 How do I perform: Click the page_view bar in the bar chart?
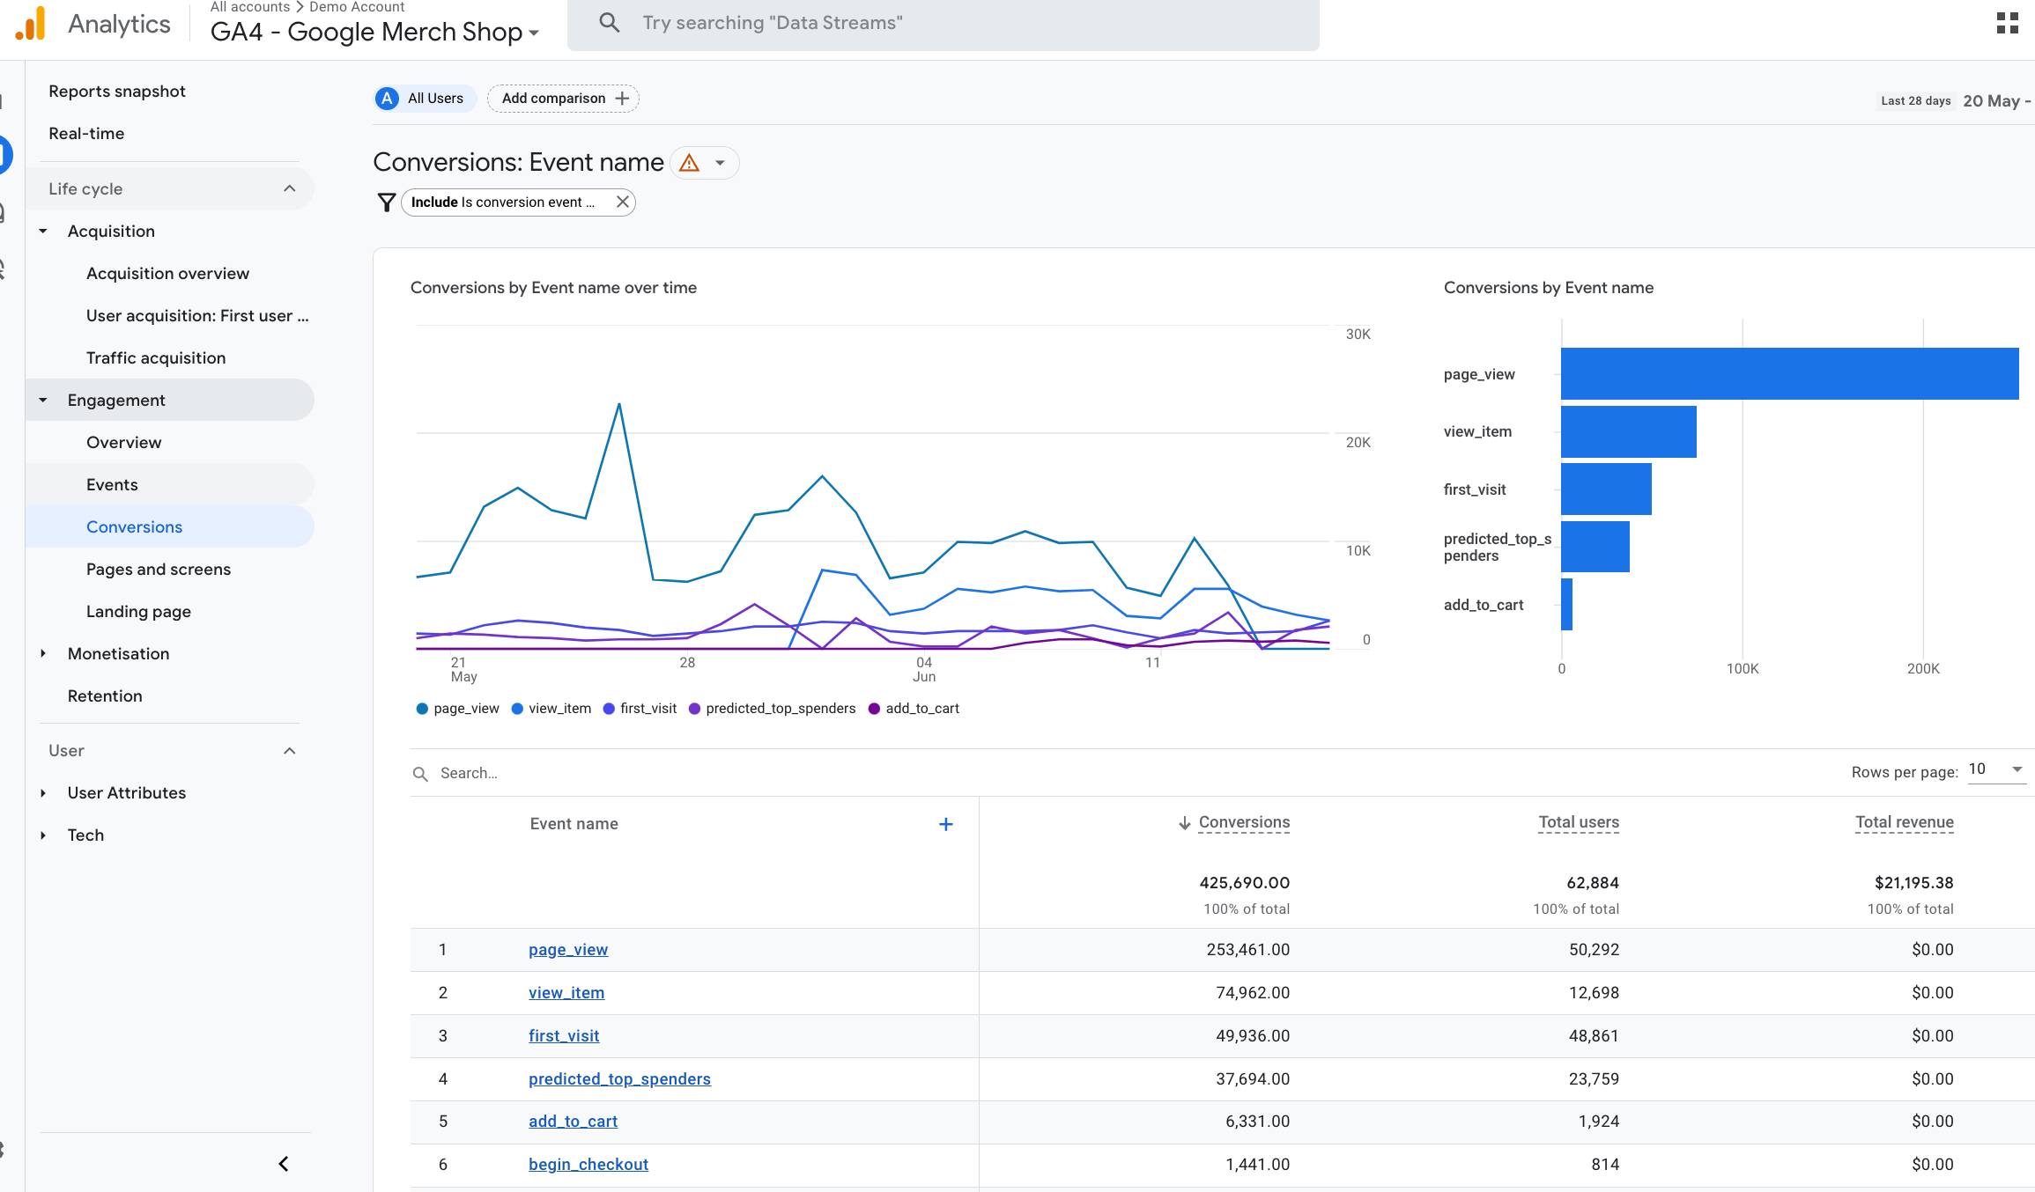click(x=1788, y=373)
